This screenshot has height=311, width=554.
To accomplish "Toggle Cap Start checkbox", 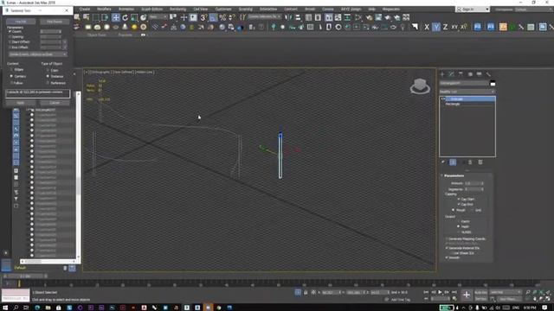I will click(459, 200).
